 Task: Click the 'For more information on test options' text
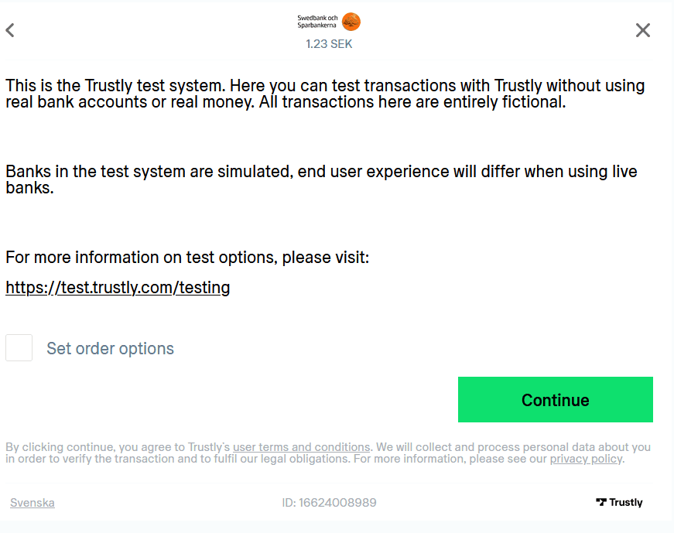(x=187, y=257)
